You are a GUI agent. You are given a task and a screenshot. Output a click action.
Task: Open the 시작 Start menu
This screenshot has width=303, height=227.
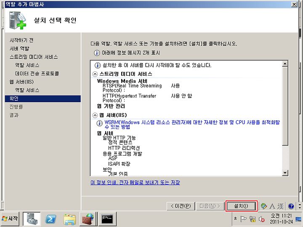pyautogui.click(x=10, y=219)
